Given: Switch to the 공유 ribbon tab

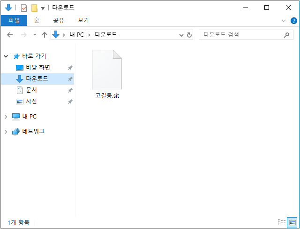Looking at the screenshot, I should point(58,20).
